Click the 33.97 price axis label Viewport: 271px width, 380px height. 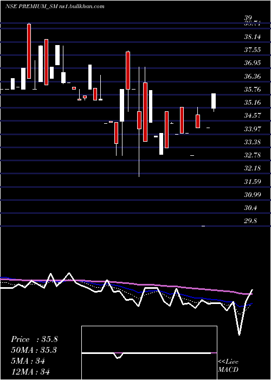click(253, 129)
